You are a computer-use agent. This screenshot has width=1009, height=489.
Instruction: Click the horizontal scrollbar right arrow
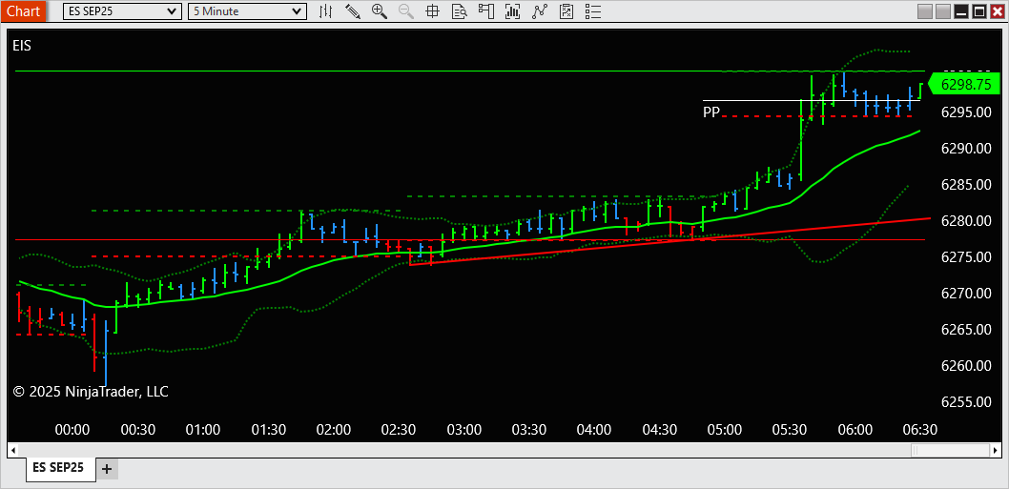(997, 450)
